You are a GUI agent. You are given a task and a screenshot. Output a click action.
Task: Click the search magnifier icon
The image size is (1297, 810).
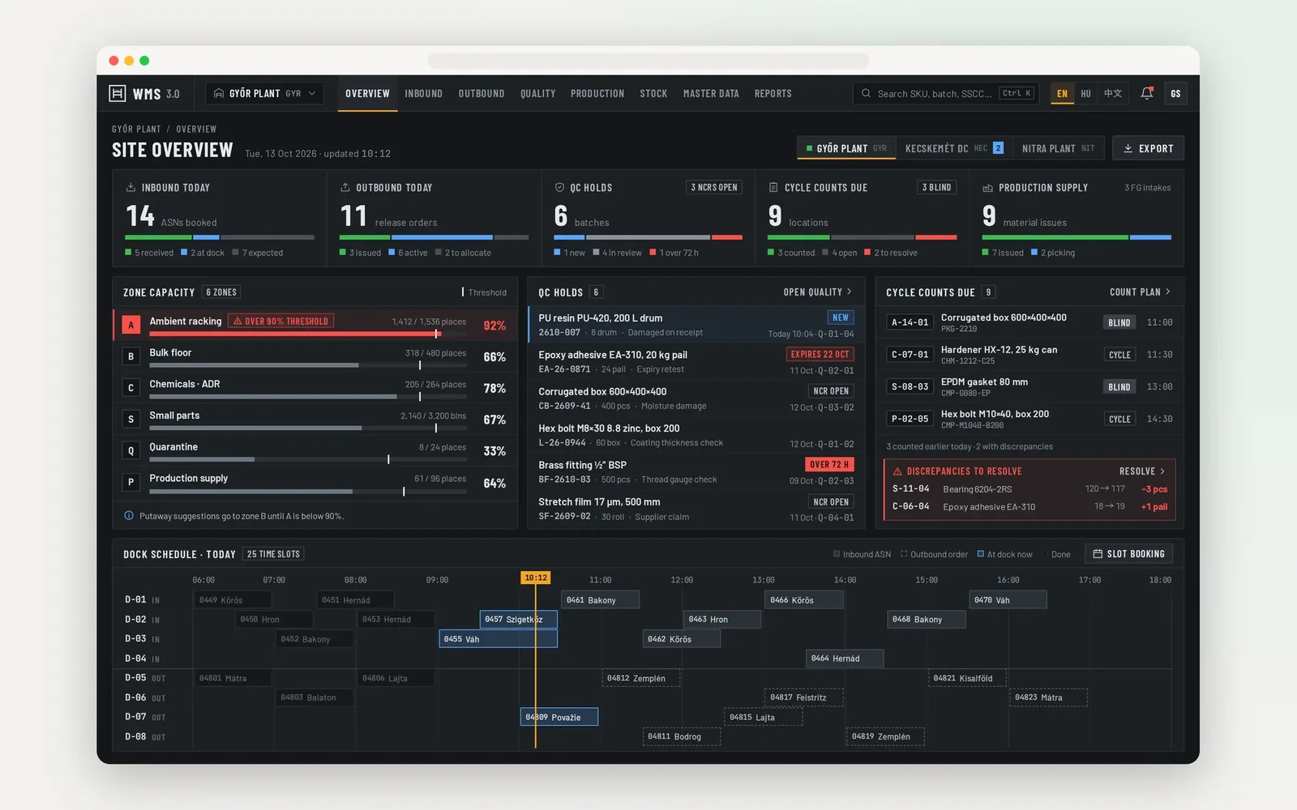click(867, 93)
